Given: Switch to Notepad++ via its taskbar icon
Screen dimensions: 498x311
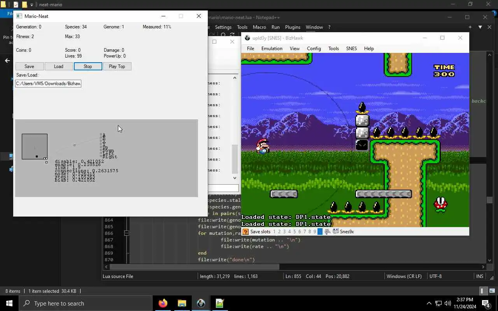Looking at the screenshot, I should pos(220,303).
